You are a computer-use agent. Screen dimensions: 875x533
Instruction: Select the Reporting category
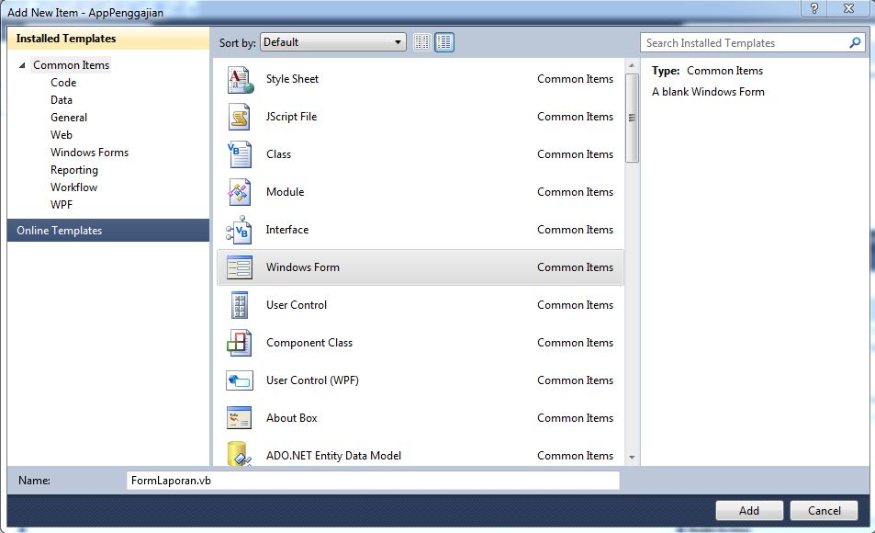[74, 170]
